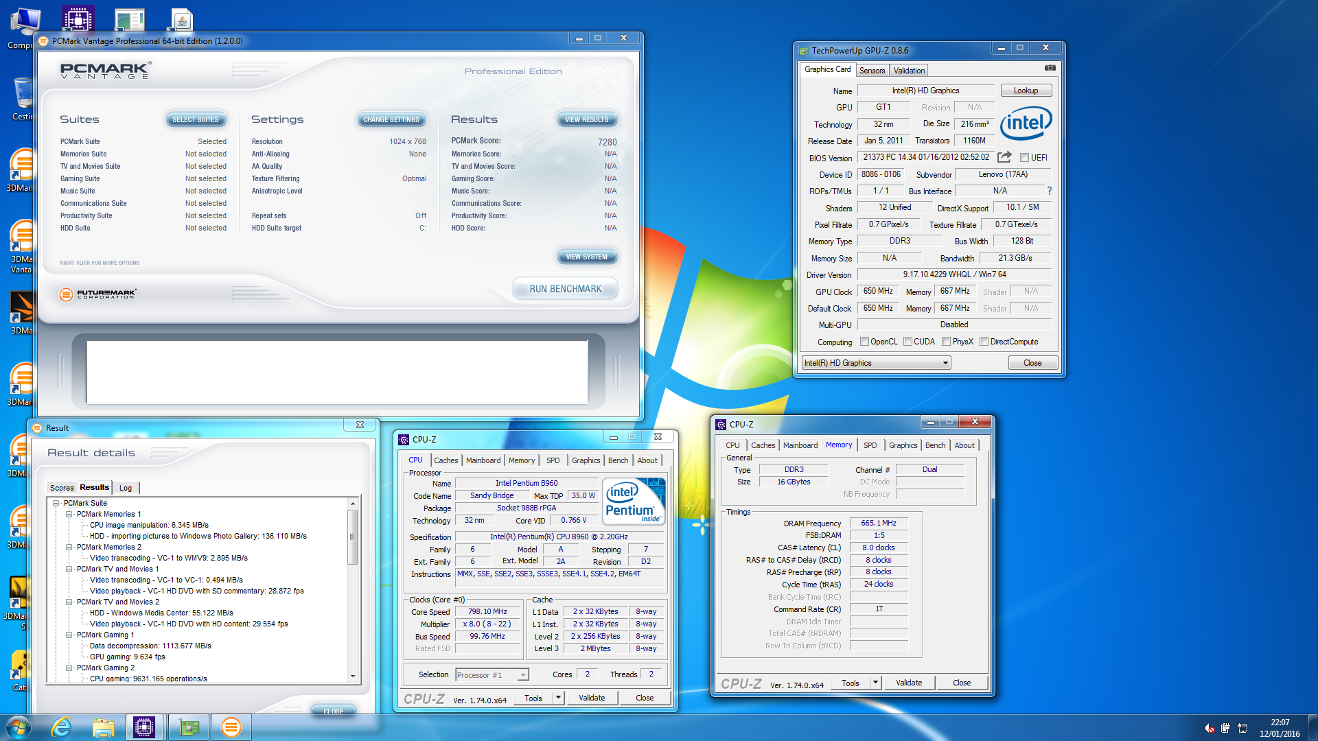Select the Java file desktop icon
The width and height of the screenshot is (1318, 741).
click(x=182, y=19)
